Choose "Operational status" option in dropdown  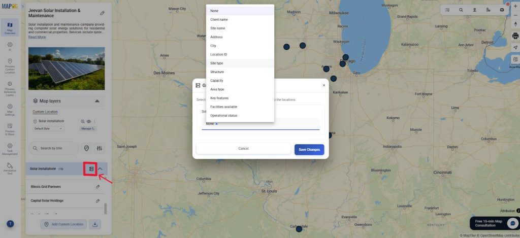pos(224,116)
